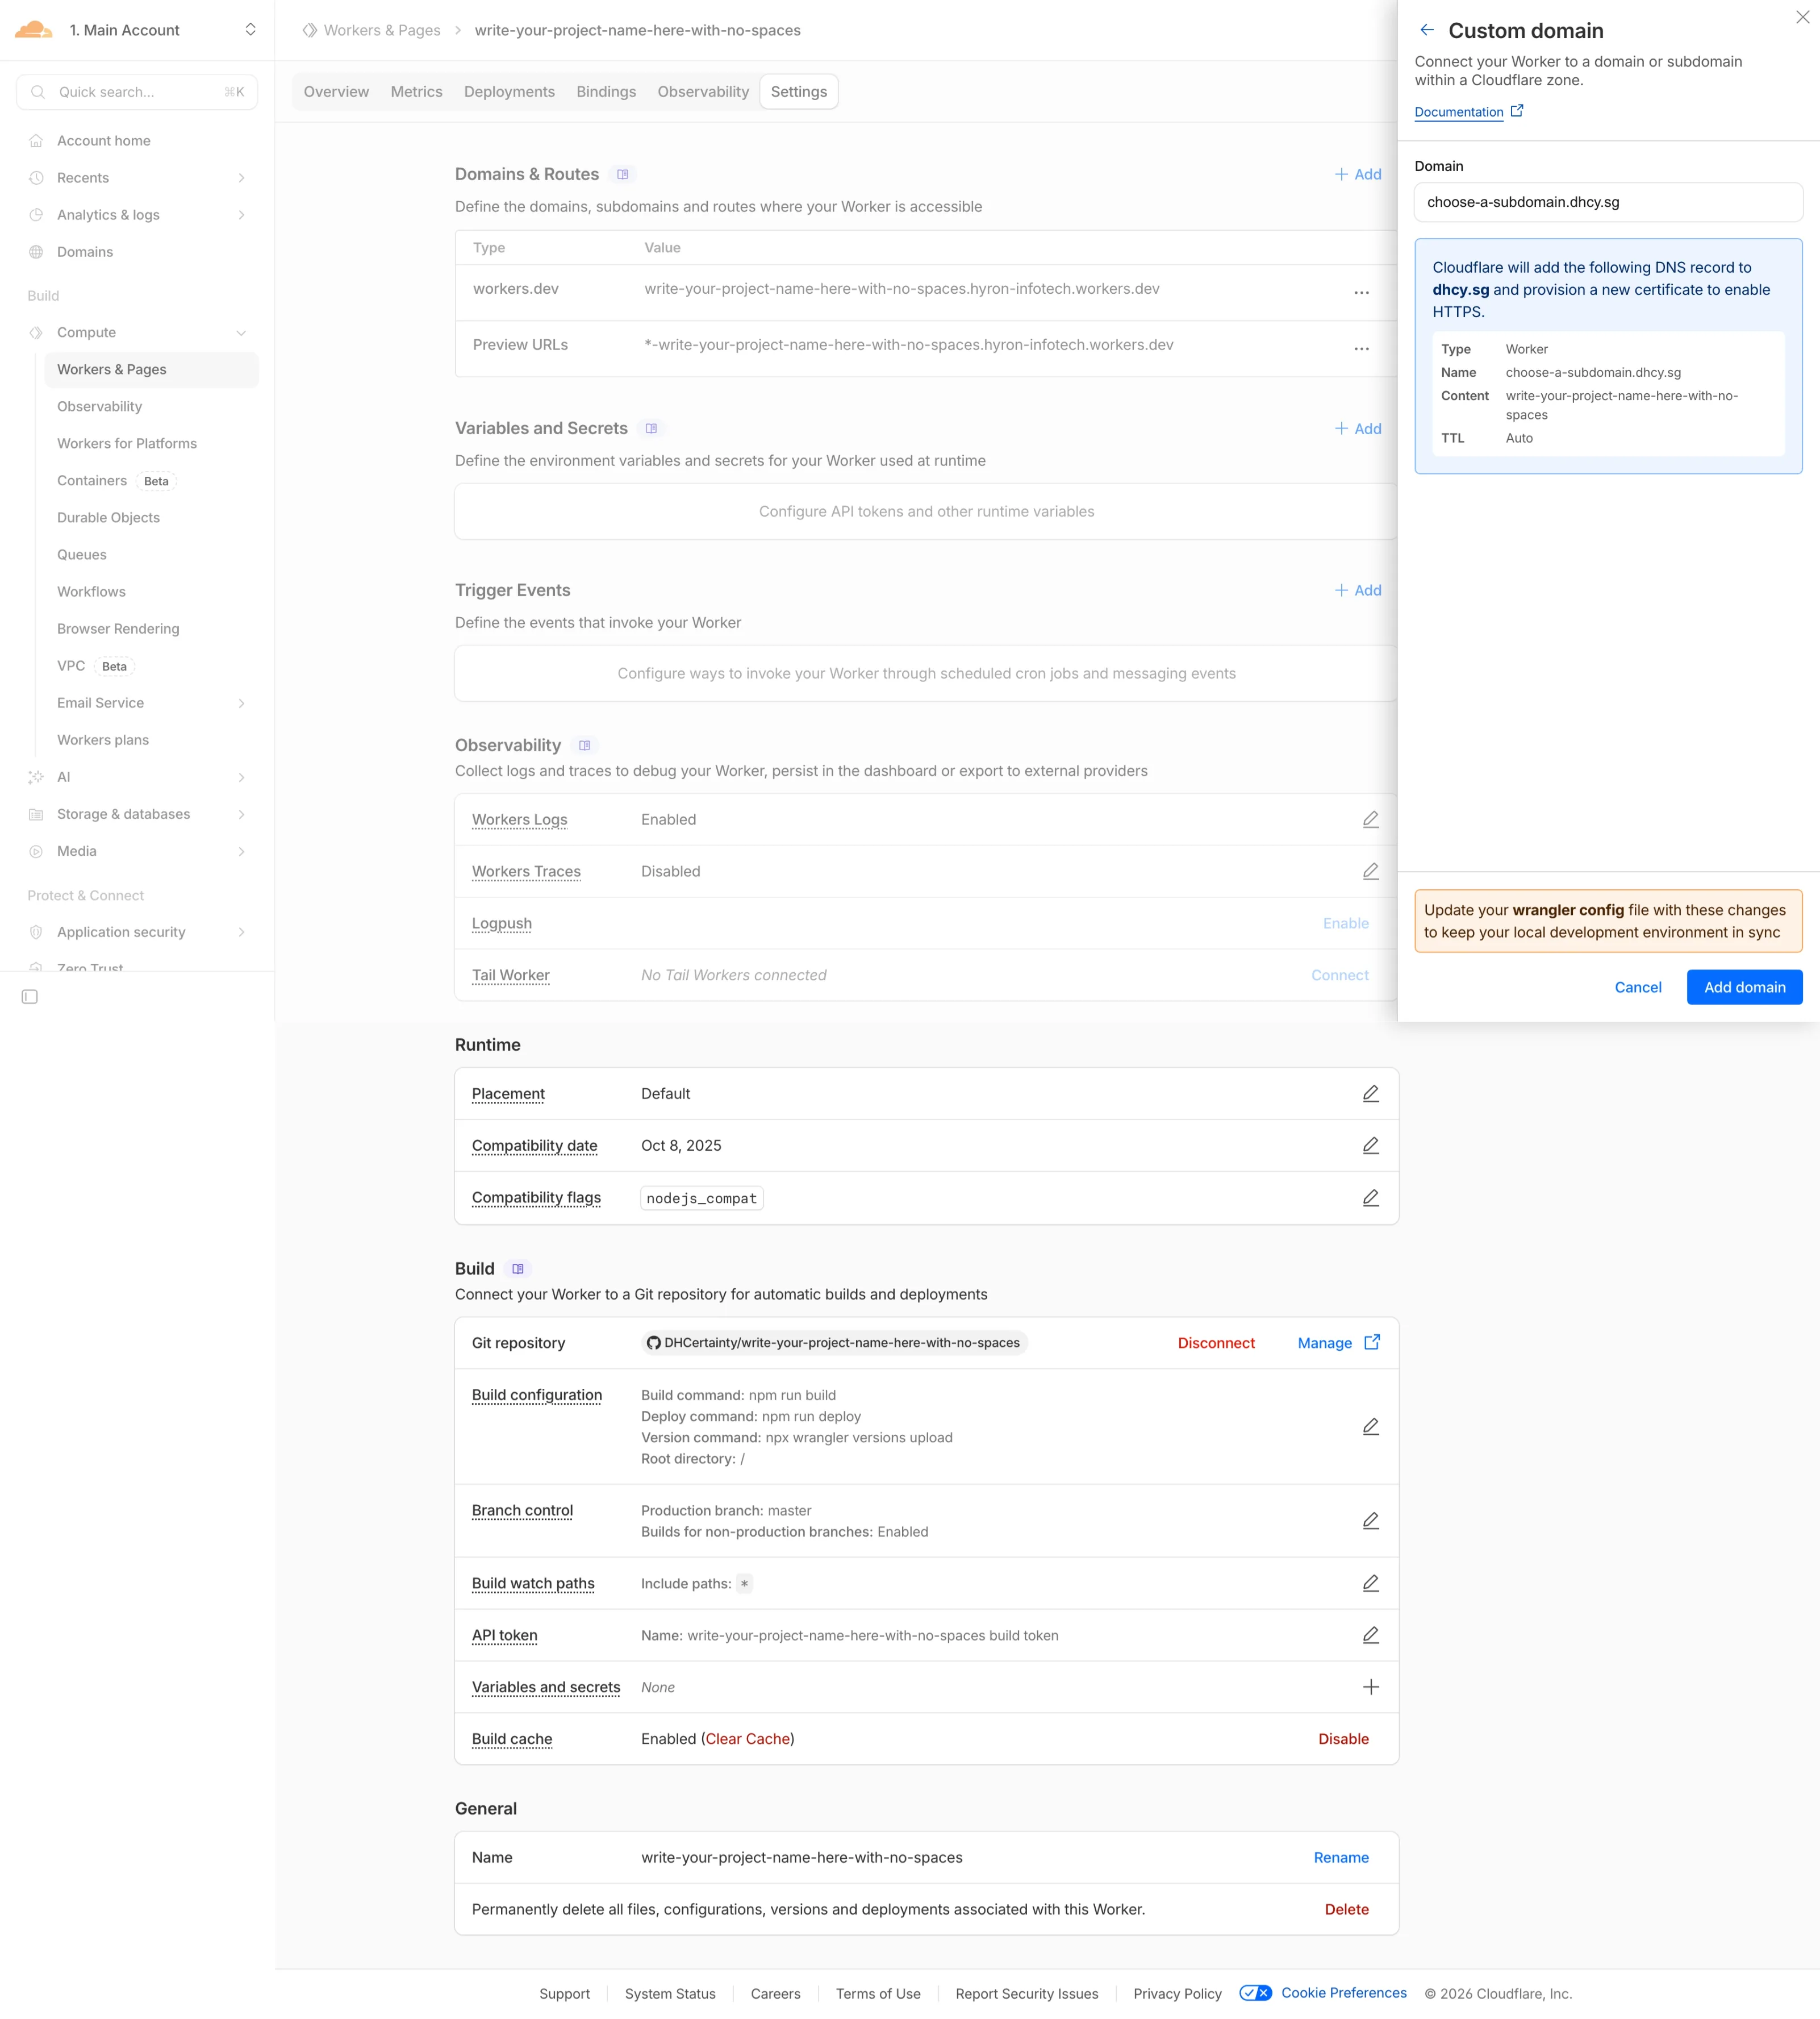1820x2019 pixels.
Task: Open Variables and Secrets docs icon
Action: point(652,429)
